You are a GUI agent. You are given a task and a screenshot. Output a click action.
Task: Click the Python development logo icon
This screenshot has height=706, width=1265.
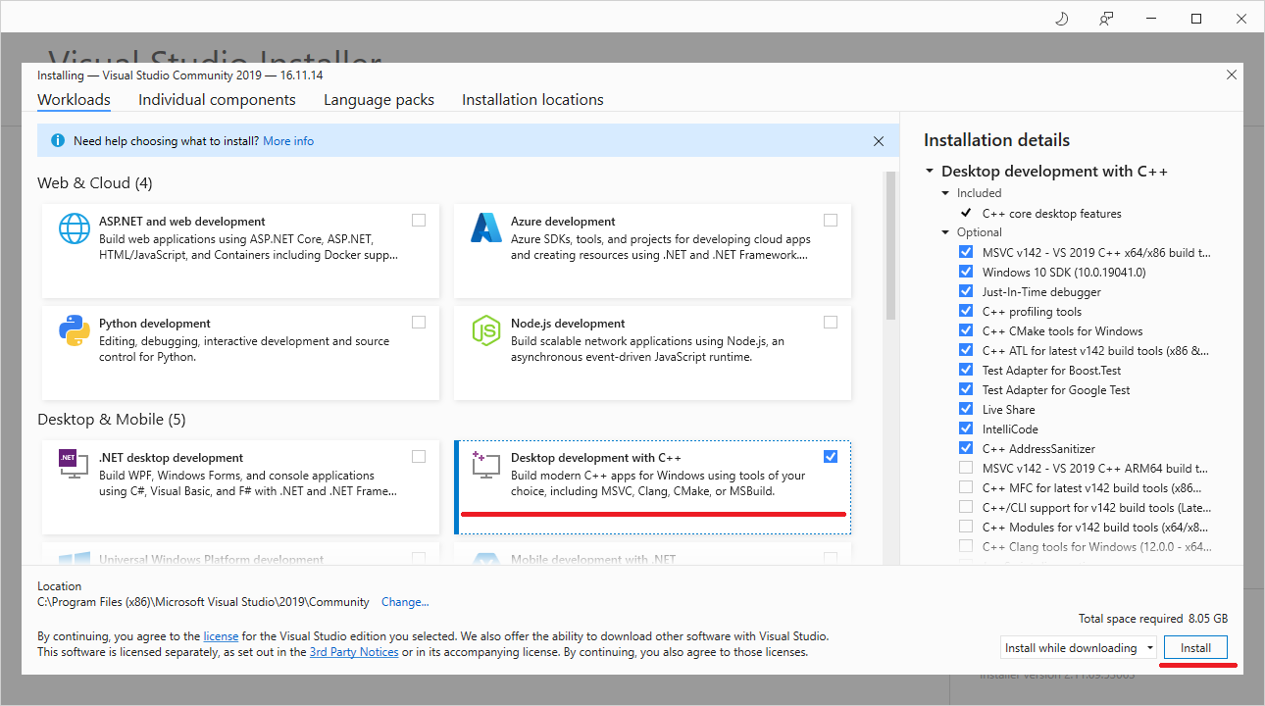click(x=75, y=331)
